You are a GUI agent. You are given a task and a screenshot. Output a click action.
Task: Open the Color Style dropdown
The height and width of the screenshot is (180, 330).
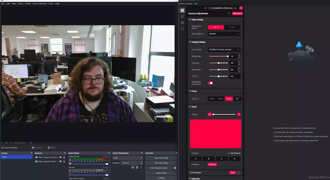[224, 49]
